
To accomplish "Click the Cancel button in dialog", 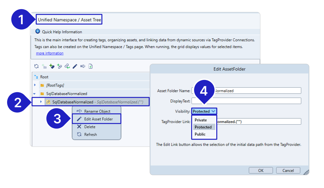I will click(288, 170).
